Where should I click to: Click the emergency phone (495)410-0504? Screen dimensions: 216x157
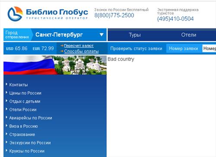(x=175, y=19)
